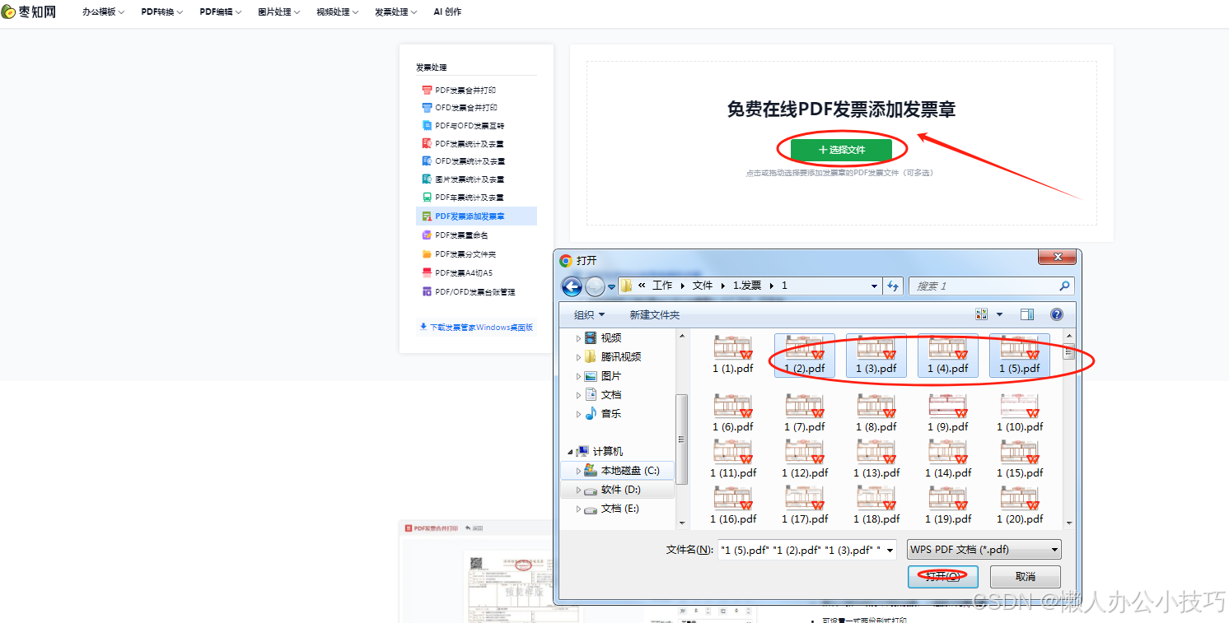Image resolution: width=1229 pixels, height=623 pixels.
Task: Click the 1.发票 breadcrumb in the address bar
Action: click(747, 286)
